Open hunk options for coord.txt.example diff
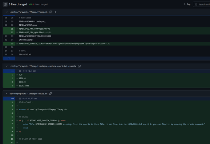Viewport: 210px width, 144px height. [13, 71]
